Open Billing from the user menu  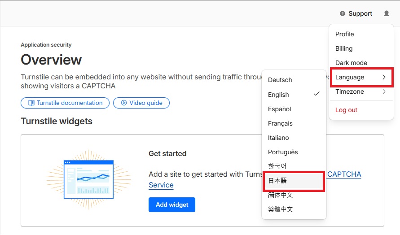(344, 48)
